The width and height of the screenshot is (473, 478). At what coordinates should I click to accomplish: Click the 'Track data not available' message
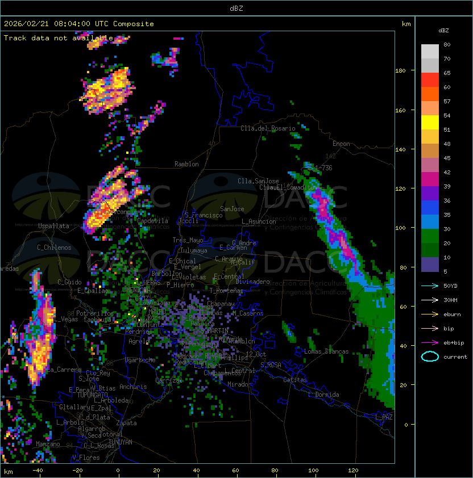(59, 38)
